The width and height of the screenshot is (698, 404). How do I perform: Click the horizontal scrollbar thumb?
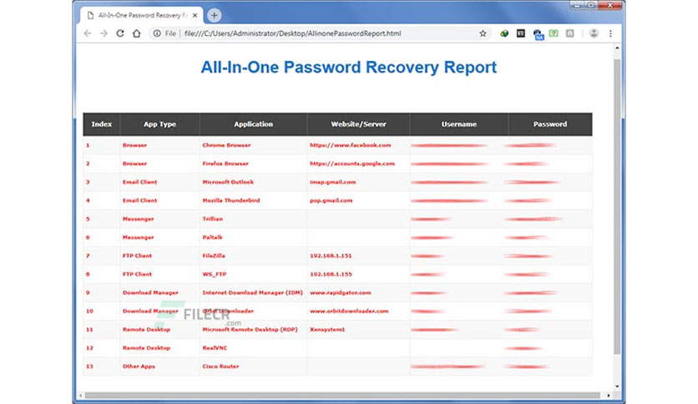tap(342, 395)
